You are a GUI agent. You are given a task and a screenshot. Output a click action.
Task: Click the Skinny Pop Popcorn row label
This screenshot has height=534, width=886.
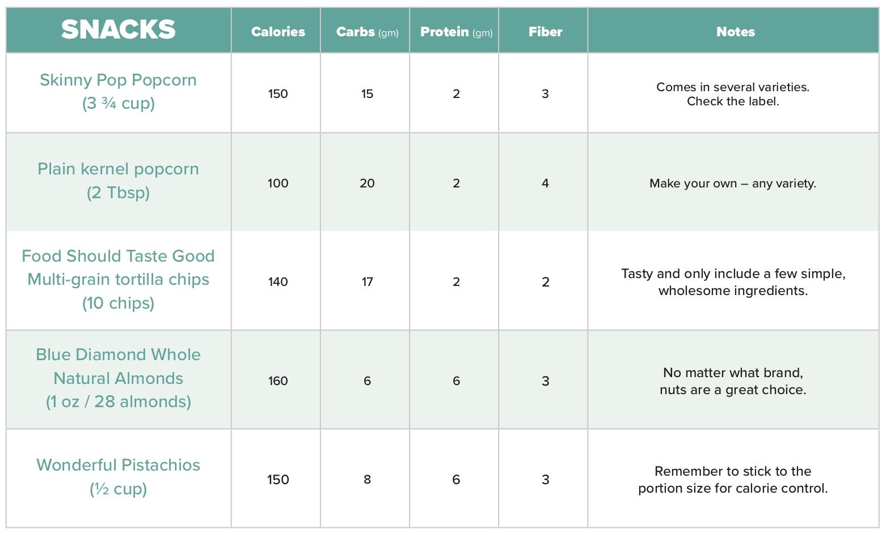tap(118, 91)
